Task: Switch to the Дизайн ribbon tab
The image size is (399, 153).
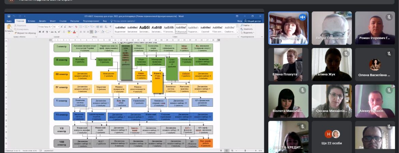Action: (43, 21)
